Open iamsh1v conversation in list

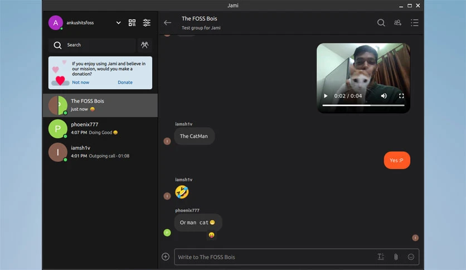tap(100, 152)
